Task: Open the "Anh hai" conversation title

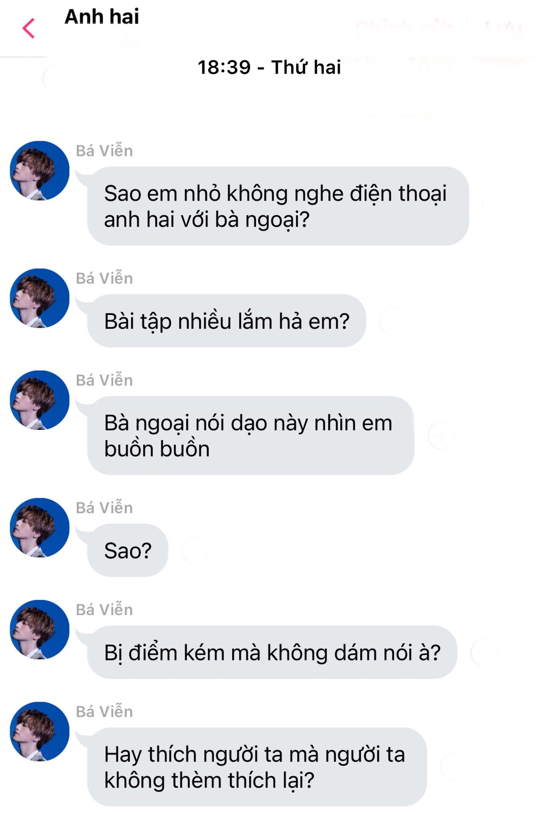Action: (x=102, y=17)
